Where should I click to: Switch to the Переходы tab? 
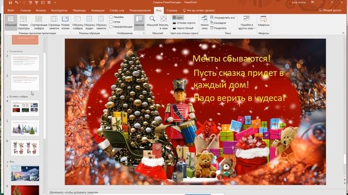(79, 10)
